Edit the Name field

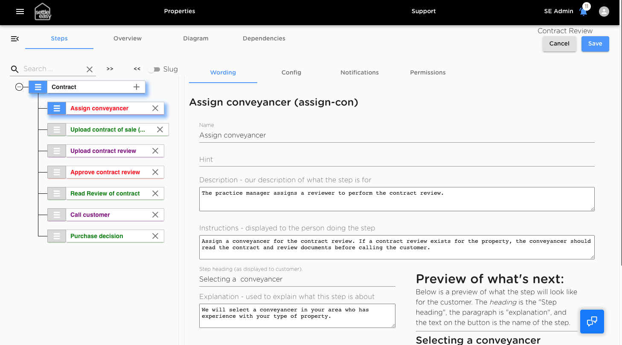[397, 135]
